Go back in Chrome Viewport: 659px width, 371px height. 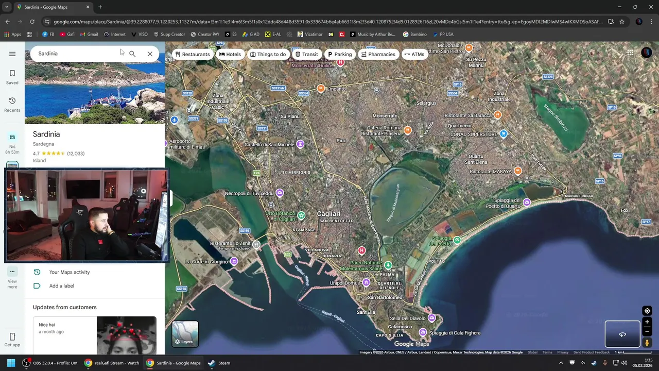tap(7, 22)
